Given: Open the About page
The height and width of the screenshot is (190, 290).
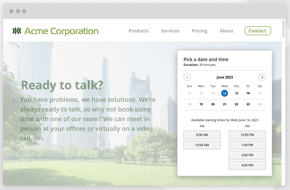Looking at the screenshot, I should pyautogui.click(x=226, y=31).
